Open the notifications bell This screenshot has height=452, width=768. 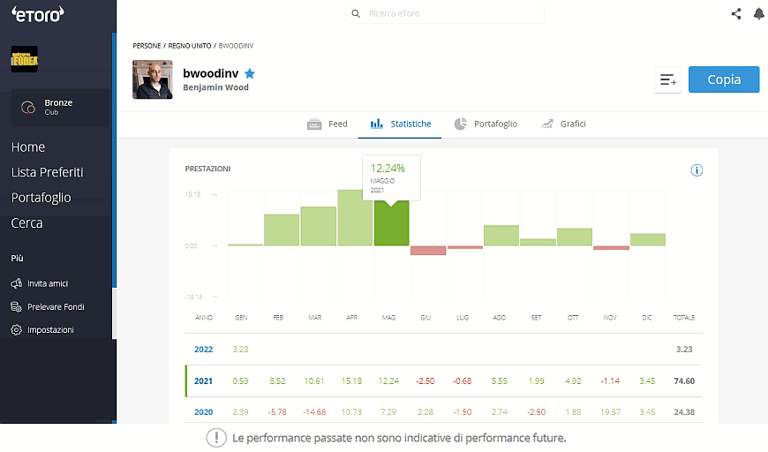coord(758,13)
